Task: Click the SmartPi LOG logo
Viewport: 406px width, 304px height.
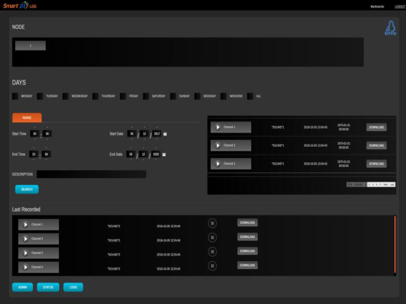Action: click(x=19, y=5)
